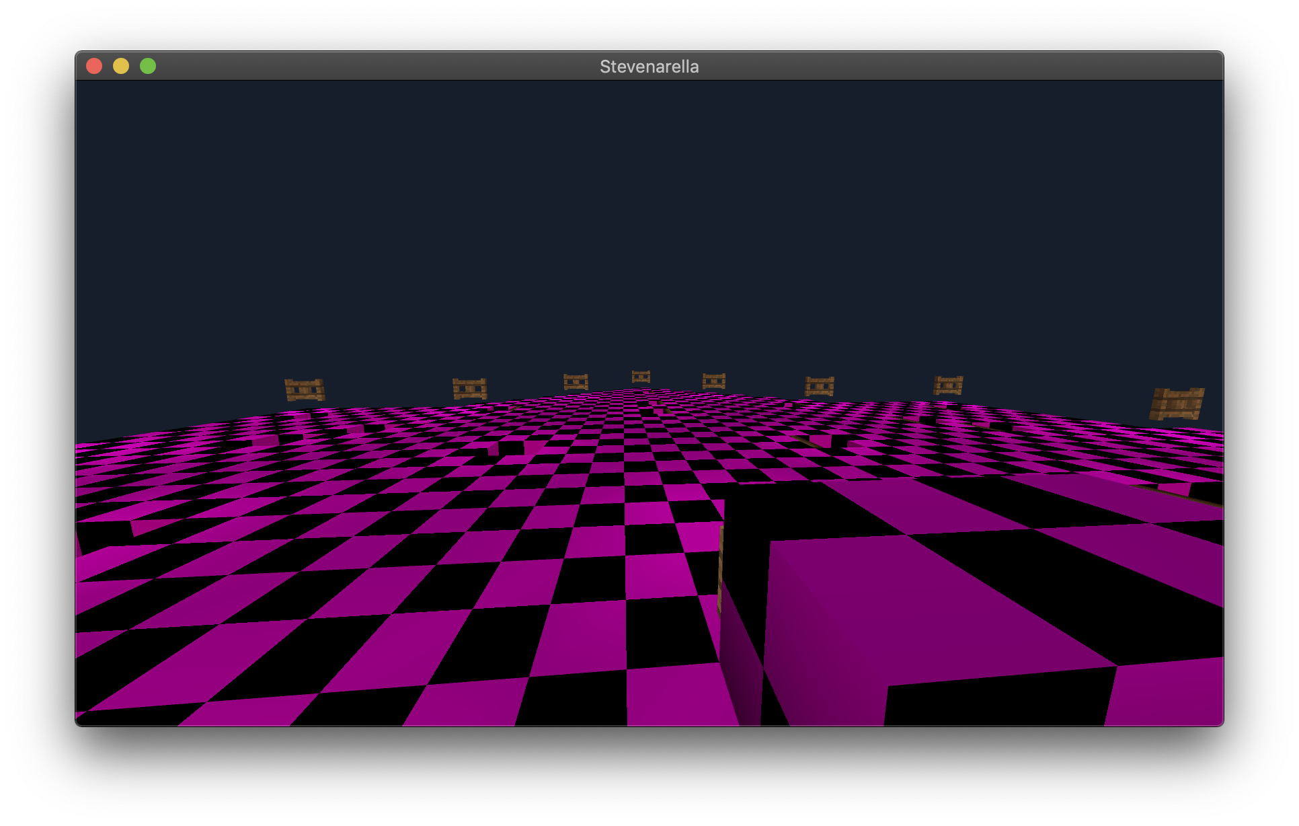The width and height of the screenshot is (1299, 826).
Task: Minimize the window with the yellow button
Action: [121, 66]
